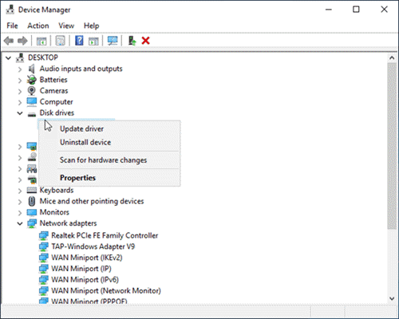The height and width of the screenshot is (319, 399).
Task: Expand the Keyboards category
Action: pyautogui.click(x=20, y=191)
